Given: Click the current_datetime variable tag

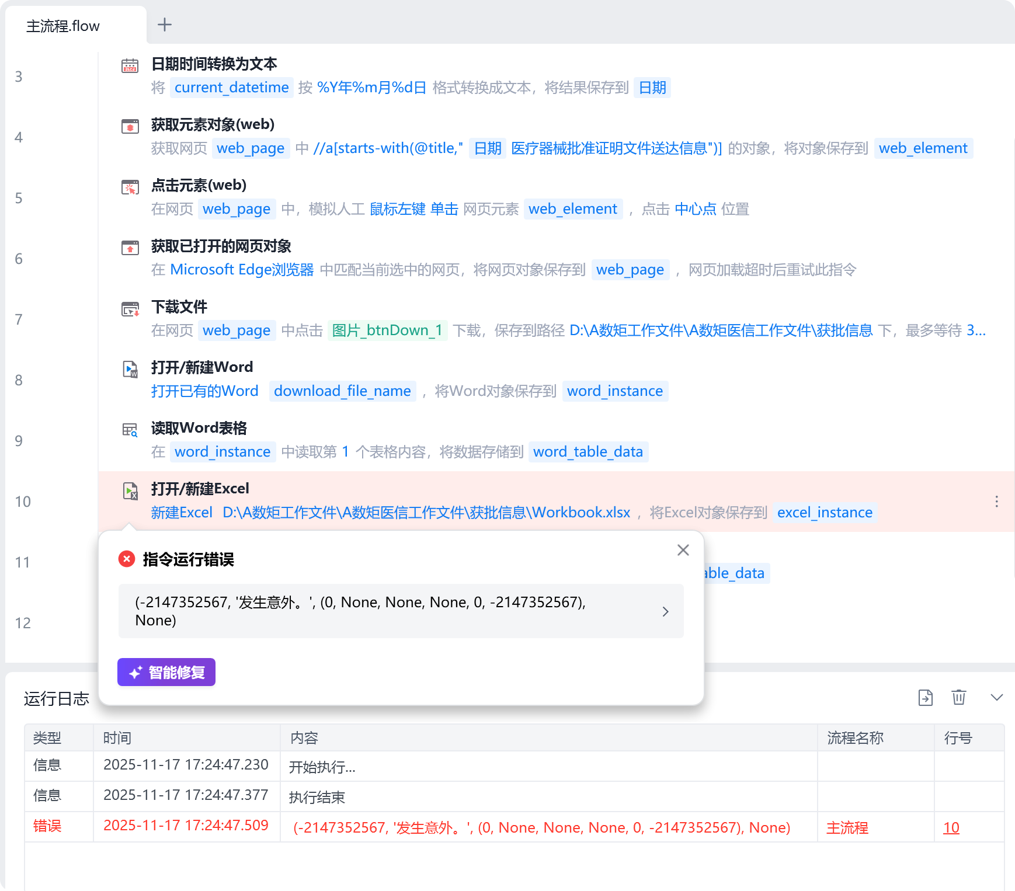Looking at the screenshot, I should (232, 88).
